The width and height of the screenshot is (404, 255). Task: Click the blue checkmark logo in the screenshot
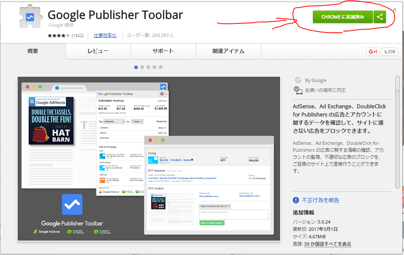coord(72,204)
